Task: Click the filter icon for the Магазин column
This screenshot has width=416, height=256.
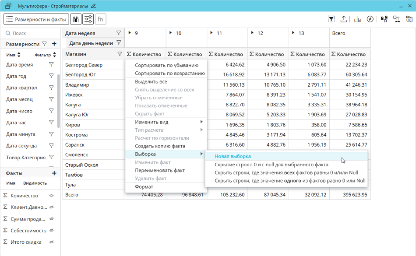Action: (x=120, y=54)
